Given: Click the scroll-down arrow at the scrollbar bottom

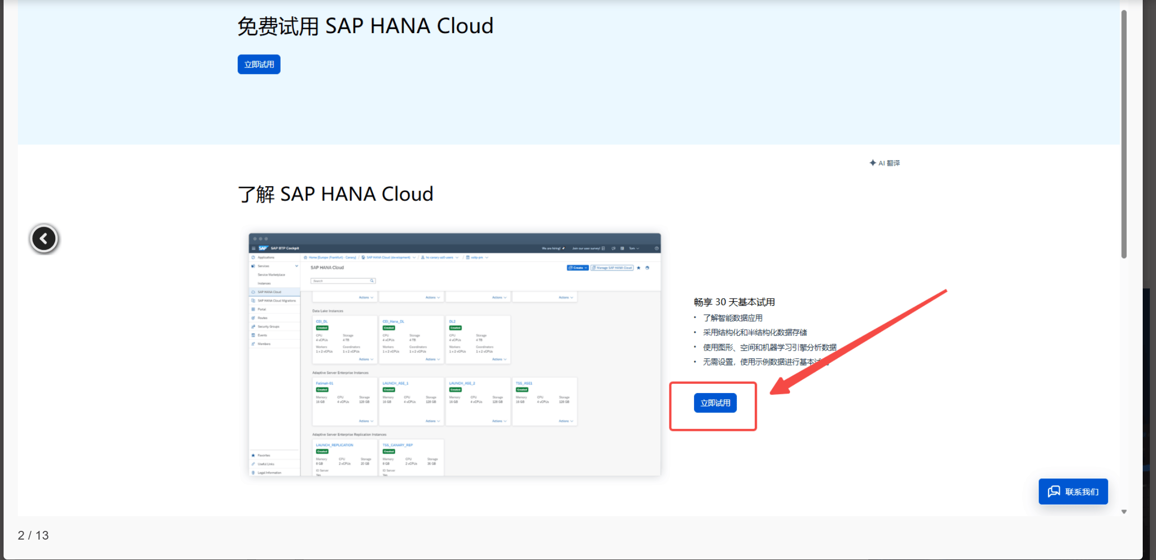Looking at the screenshot, I should [1124, 512].
